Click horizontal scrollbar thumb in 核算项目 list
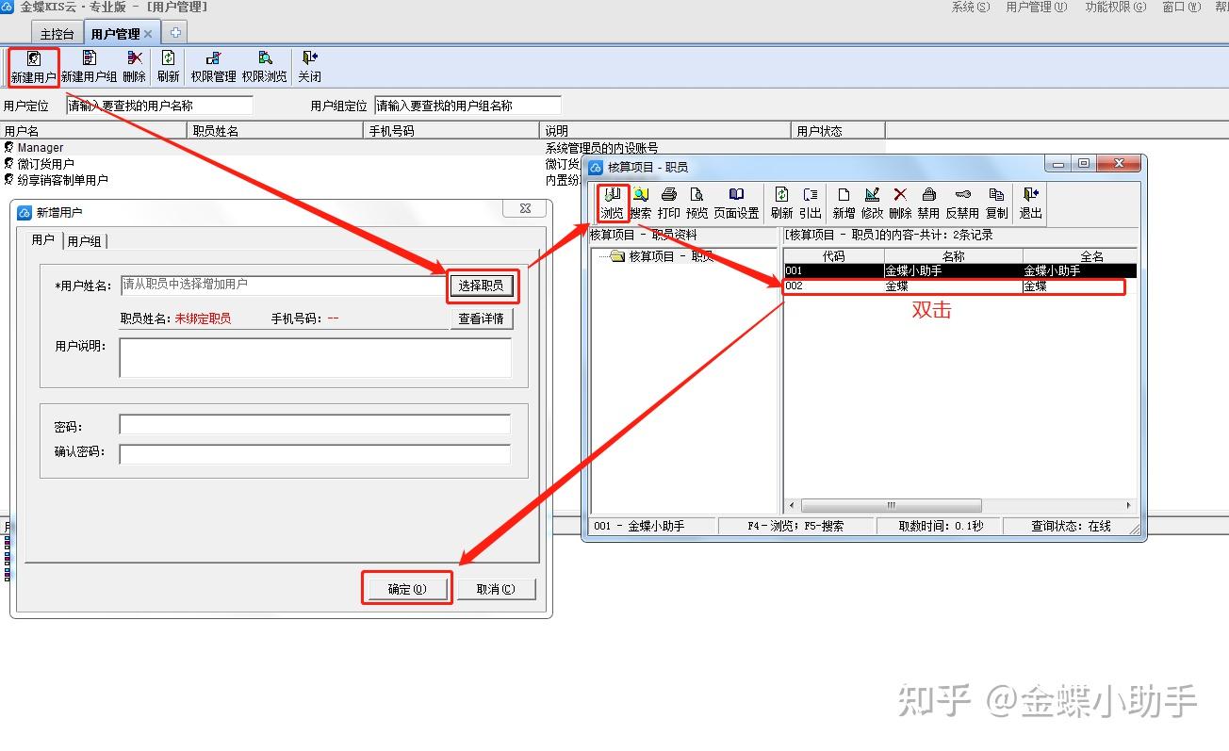Screen dimensions: 1229x751 tap(891, 506)
